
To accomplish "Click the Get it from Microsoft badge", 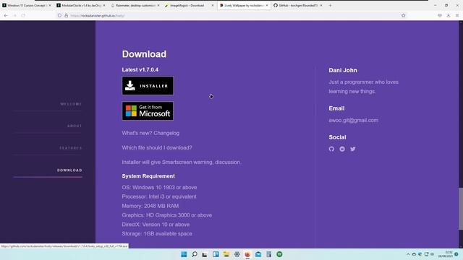I will point(148,110).
